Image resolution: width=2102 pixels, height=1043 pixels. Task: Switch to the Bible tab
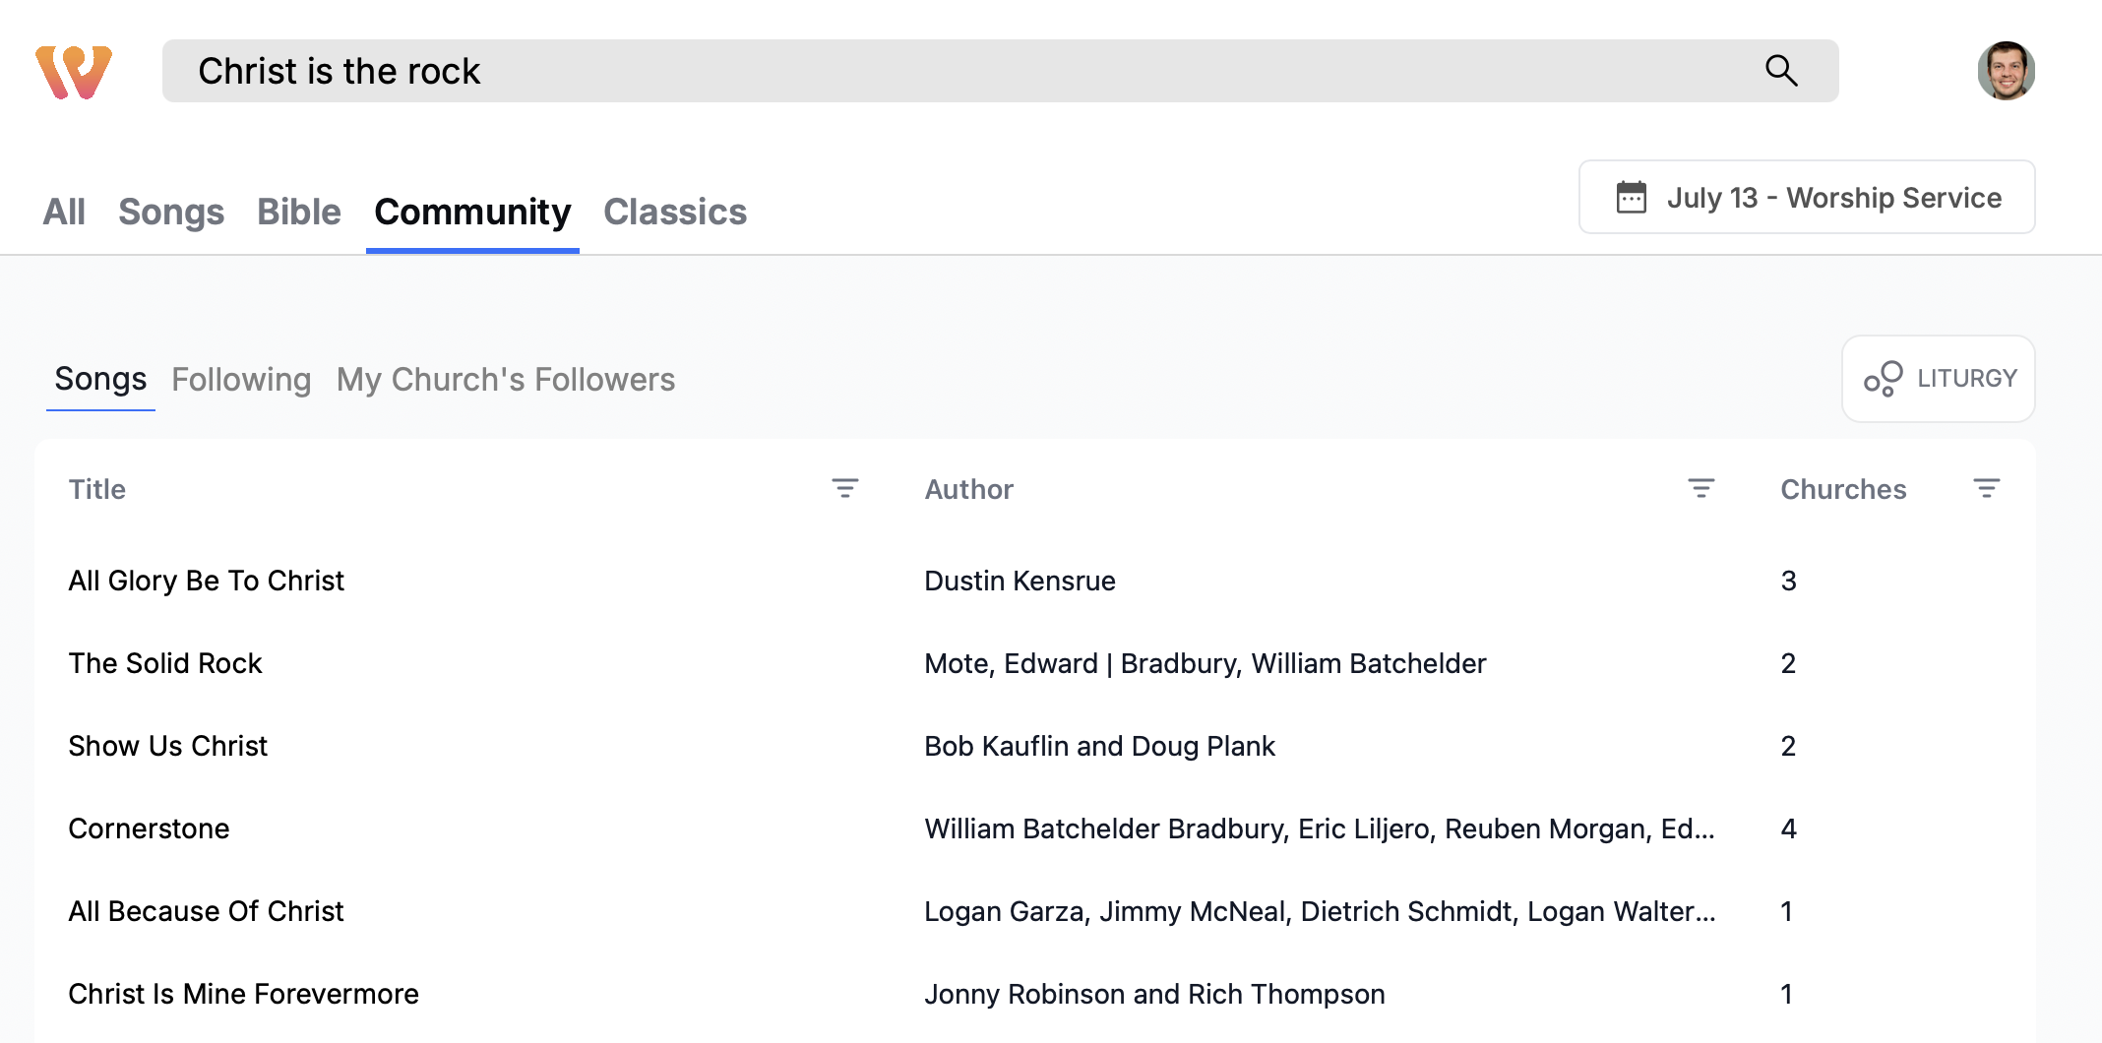pos(299,212)
